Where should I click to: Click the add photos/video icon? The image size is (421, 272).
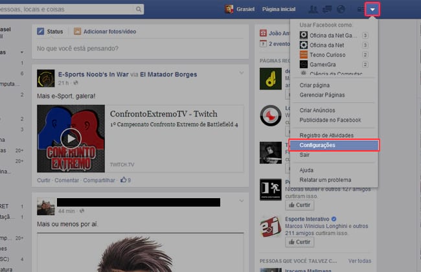click(77, 32)
